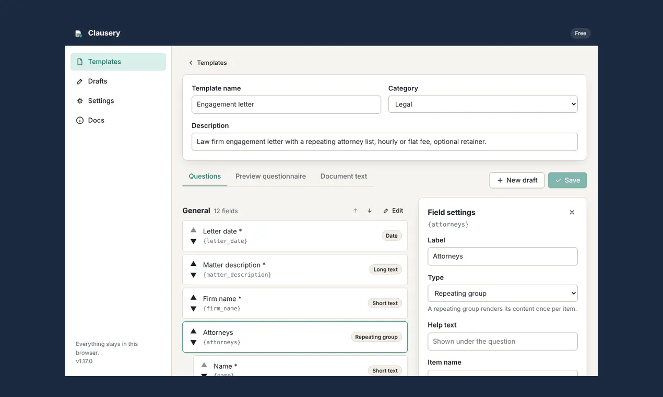Move Attorneys field down

193,343
